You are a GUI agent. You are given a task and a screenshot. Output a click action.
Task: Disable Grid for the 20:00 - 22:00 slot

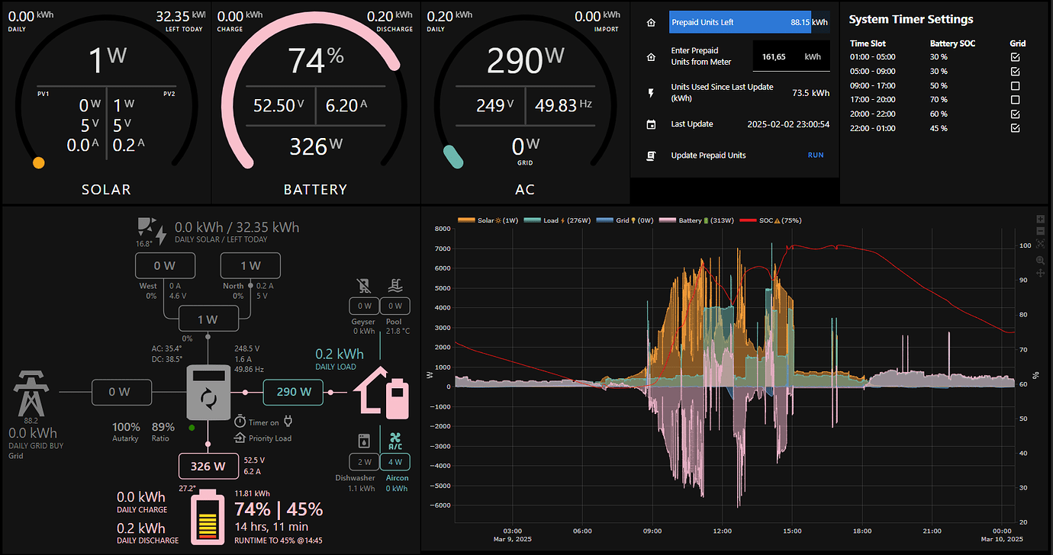tap(1015, 114)
